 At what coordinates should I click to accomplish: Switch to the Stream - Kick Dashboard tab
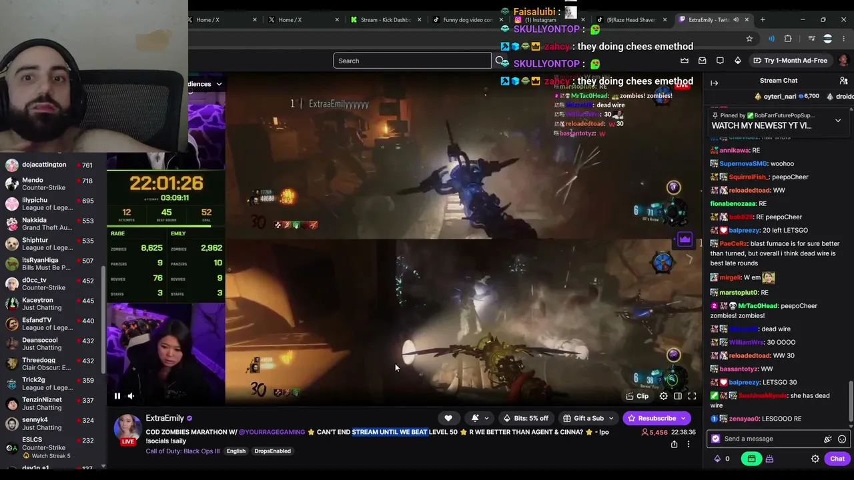coord(387,19)
